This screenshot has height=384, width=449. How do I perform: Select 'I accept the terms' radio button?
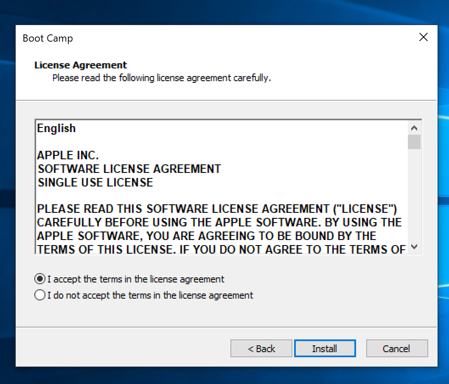coord(40,279)
